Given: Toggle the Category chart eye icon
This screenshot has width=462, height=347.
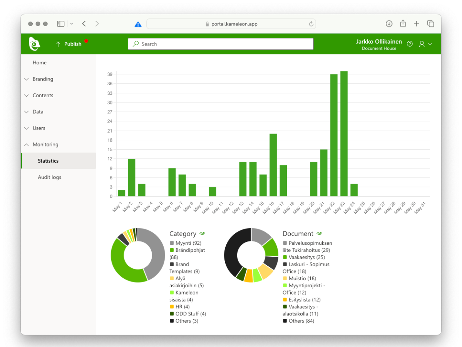Looking at the screenshot, I should [x=203, y=233].
